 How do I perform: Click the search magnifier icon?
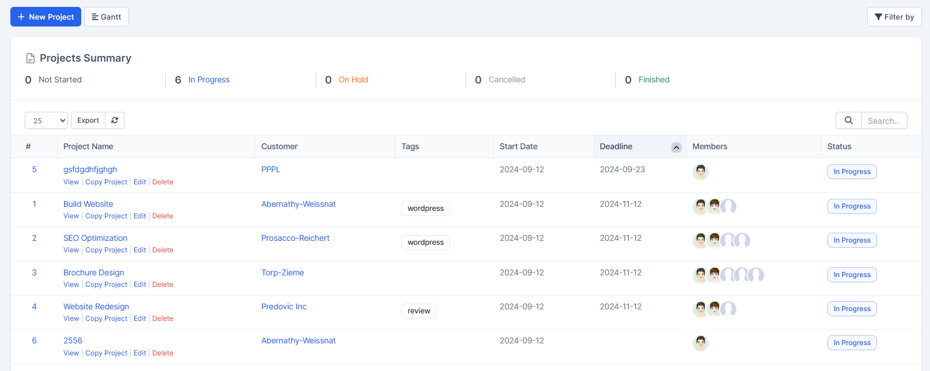(x=849, y=120)
